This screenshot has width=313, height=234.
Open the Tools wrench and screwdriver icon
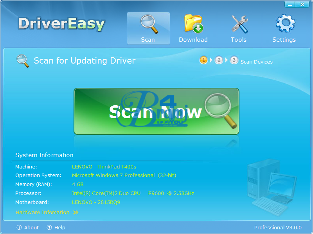click(239, 24)
